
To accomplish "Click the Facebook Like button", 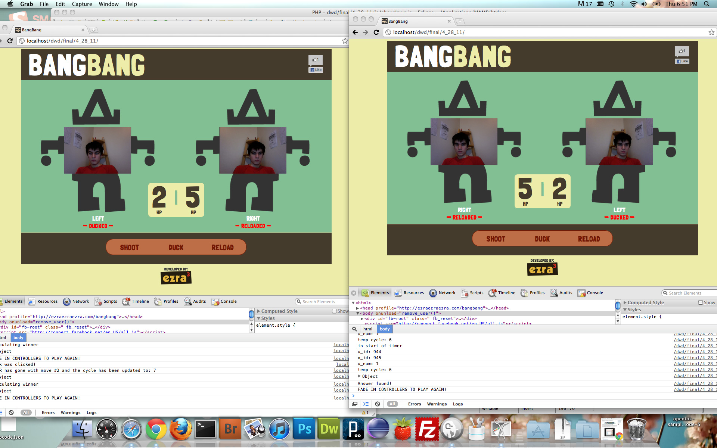I will pyautogui.click(x=682, y=61).
